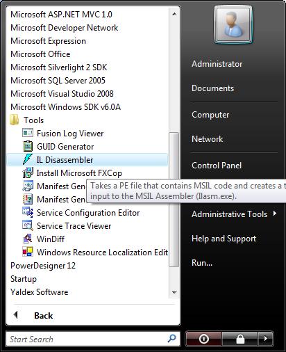Screen dimensions: 286x352
Task: Expand Microsoft Office folder
Action: 40,54
